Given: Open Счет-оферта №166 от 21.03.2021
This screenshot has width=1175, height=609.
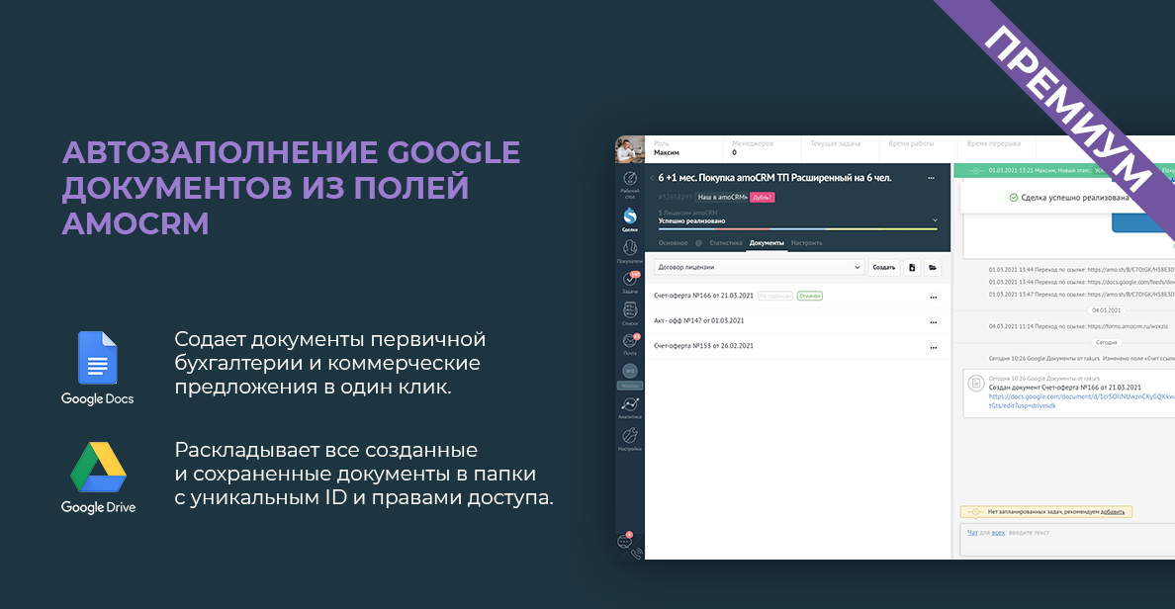Looking at the screenshot, I should pyautogui.click(x=703, y=296).
